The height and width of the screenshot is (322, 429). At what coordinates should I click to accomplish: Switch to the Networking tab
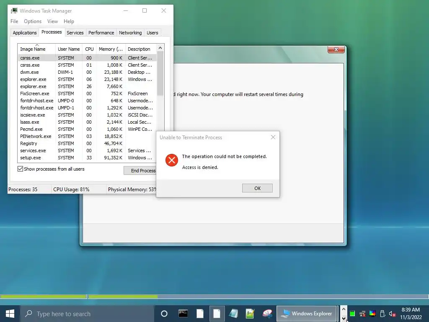point(130,33)
